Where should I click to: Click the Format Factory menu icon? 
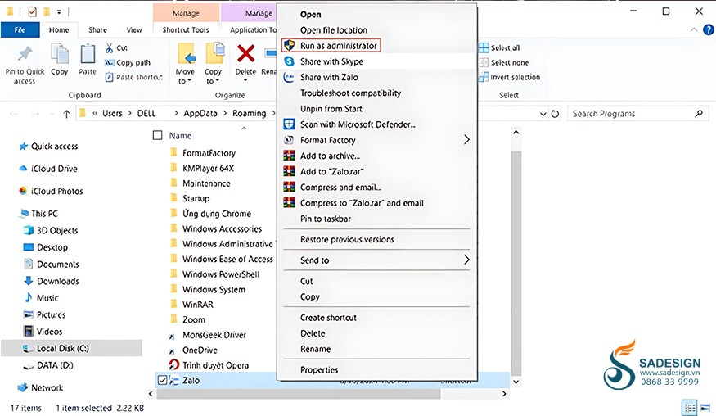[289, 140]
